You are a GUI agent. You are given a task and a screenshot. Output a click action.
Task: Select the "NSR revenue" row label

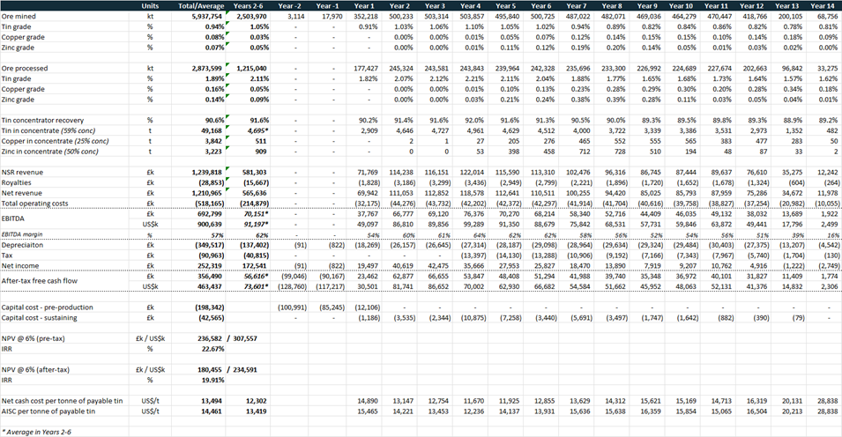pyautogui.click(x=24, y=170)
